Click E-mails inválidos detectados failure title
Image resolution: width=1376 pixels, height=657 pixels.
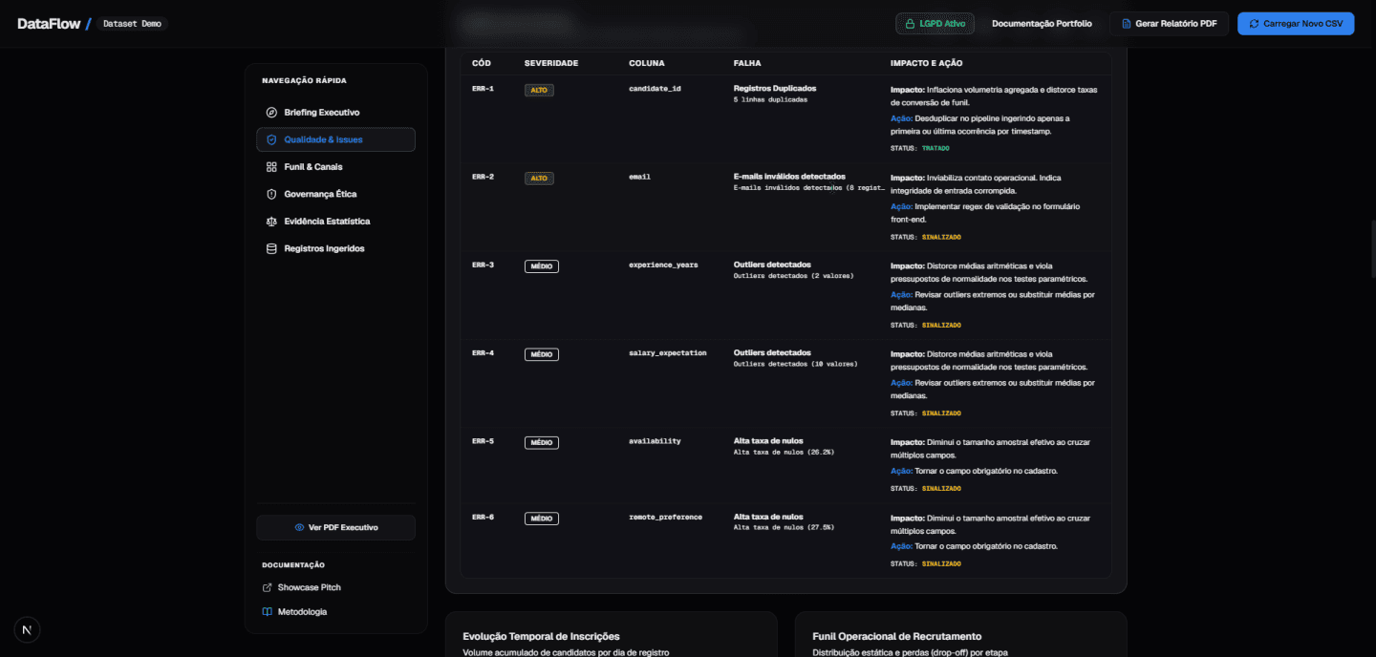click(x=789, y=176)
